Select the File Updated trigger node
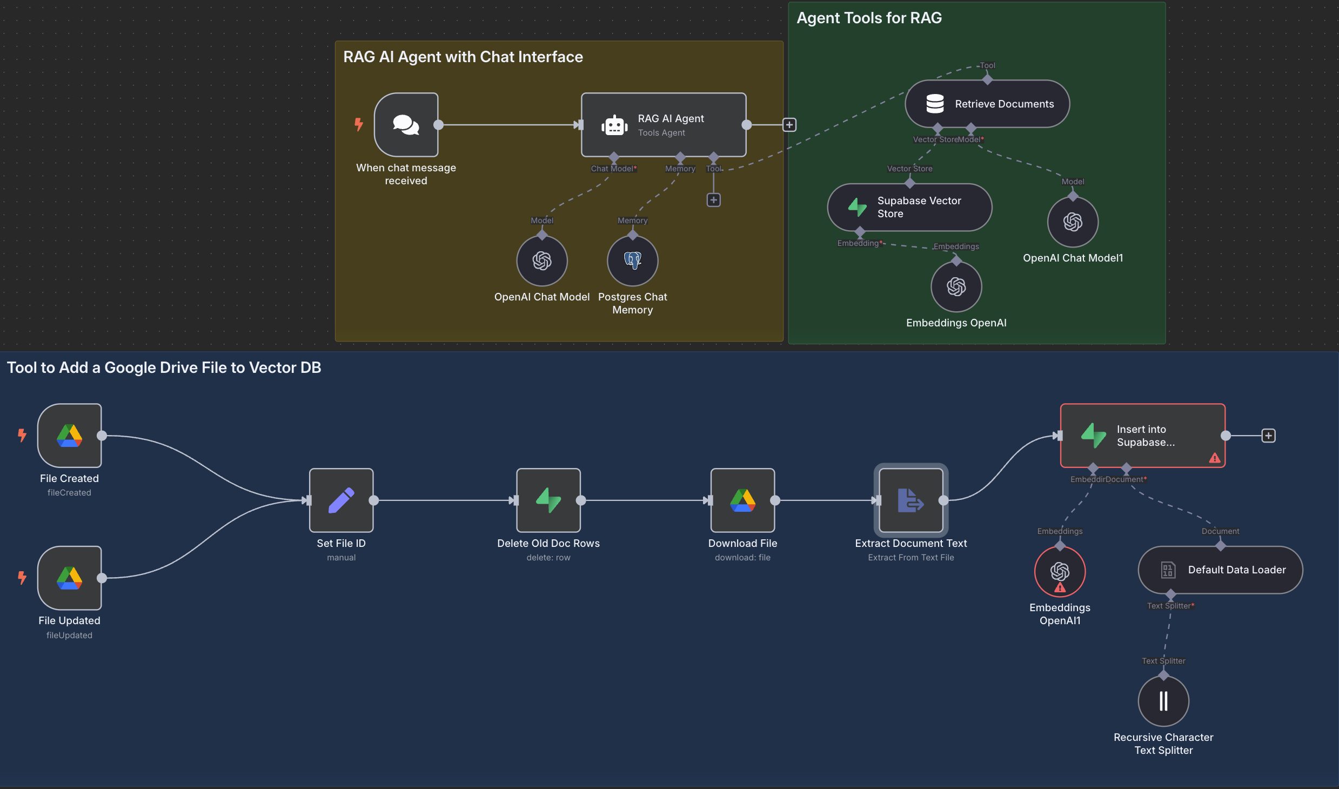This screenshot has width=1339, height=789. click(69, 577)
